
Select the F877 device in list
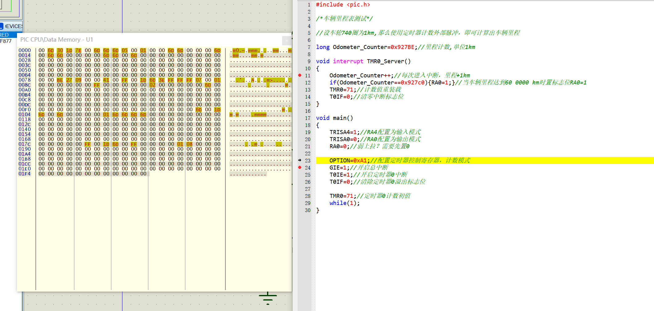[6, 41]
